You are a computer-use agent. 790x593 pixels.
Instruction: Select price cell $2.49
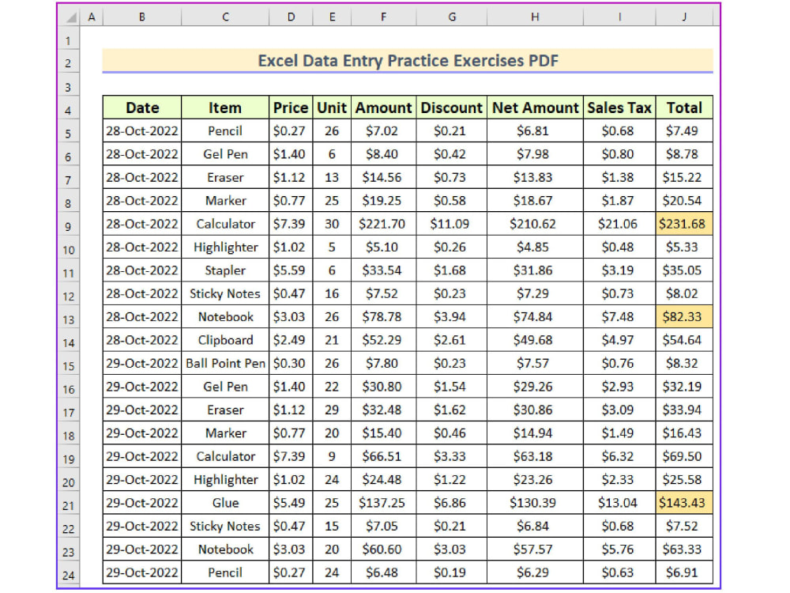coord(291,340)
